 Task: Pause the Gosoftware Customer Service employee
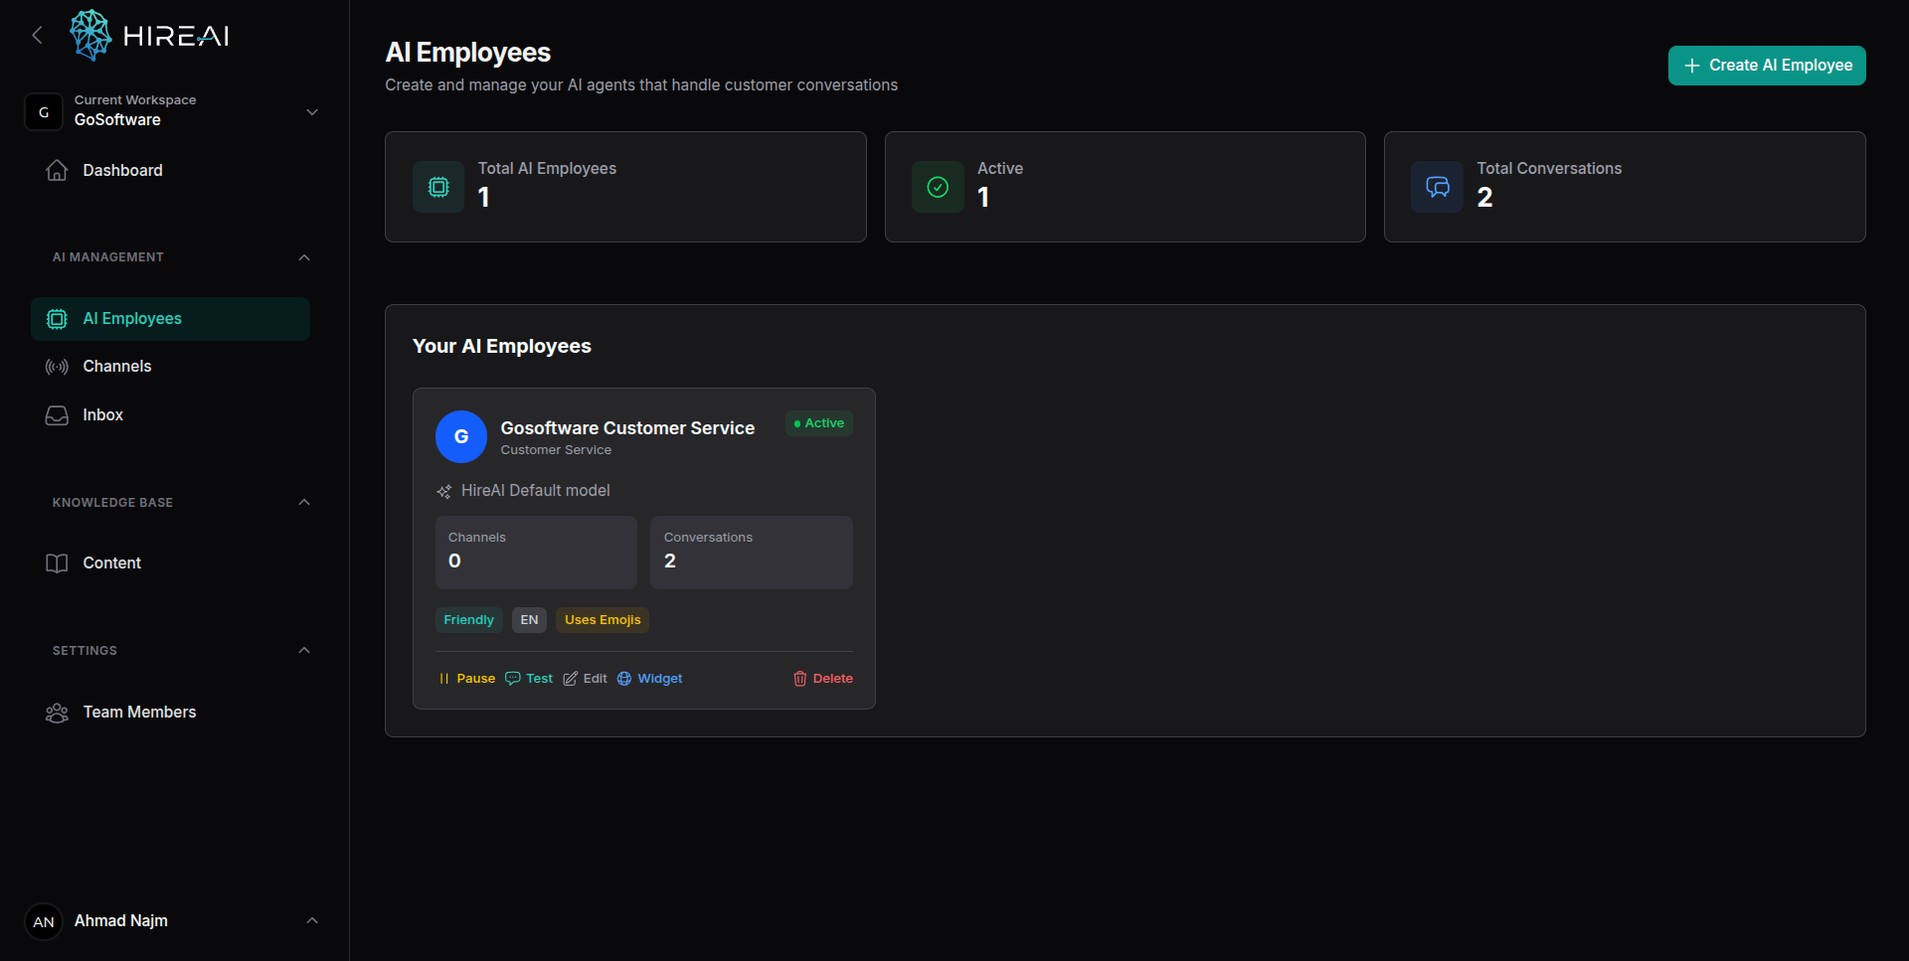[466, 678]
